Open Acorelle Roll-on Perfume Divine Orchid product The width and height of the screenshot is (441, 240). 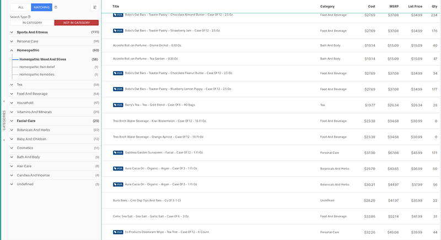point(147,45)
